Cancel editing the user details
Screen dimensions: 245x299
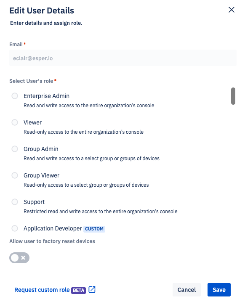pos(186,290)
